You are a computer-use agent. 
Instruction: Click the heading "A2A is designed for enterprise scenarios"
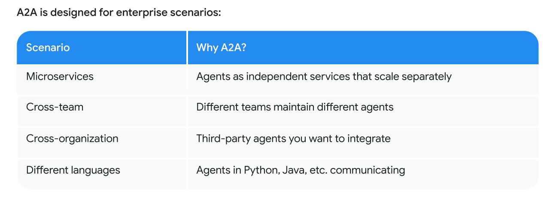pyautogui.click(x=119, y=12)
